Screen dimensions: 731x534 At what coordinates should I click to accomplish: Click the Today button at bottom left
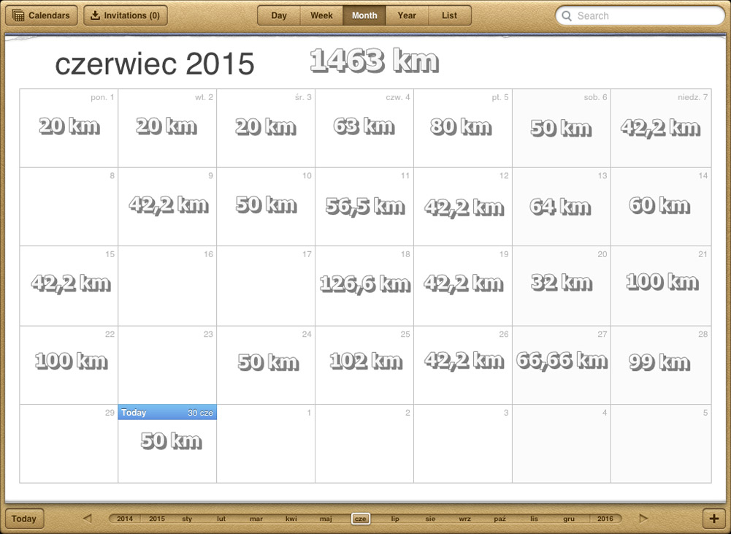[x=24, y=519]
